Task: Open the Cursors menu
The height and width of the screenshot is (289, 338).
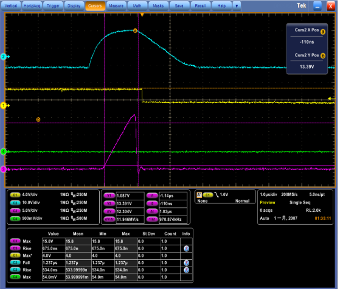Action: [95, 6]
